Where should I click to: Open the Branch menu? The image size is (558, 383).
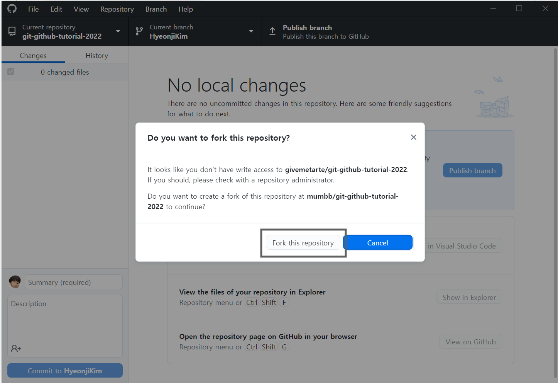point(156,9)
